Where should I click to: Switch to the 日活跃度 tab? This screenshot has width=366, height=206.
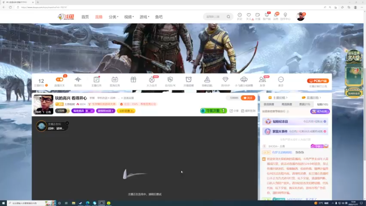[x=269, y=104]
